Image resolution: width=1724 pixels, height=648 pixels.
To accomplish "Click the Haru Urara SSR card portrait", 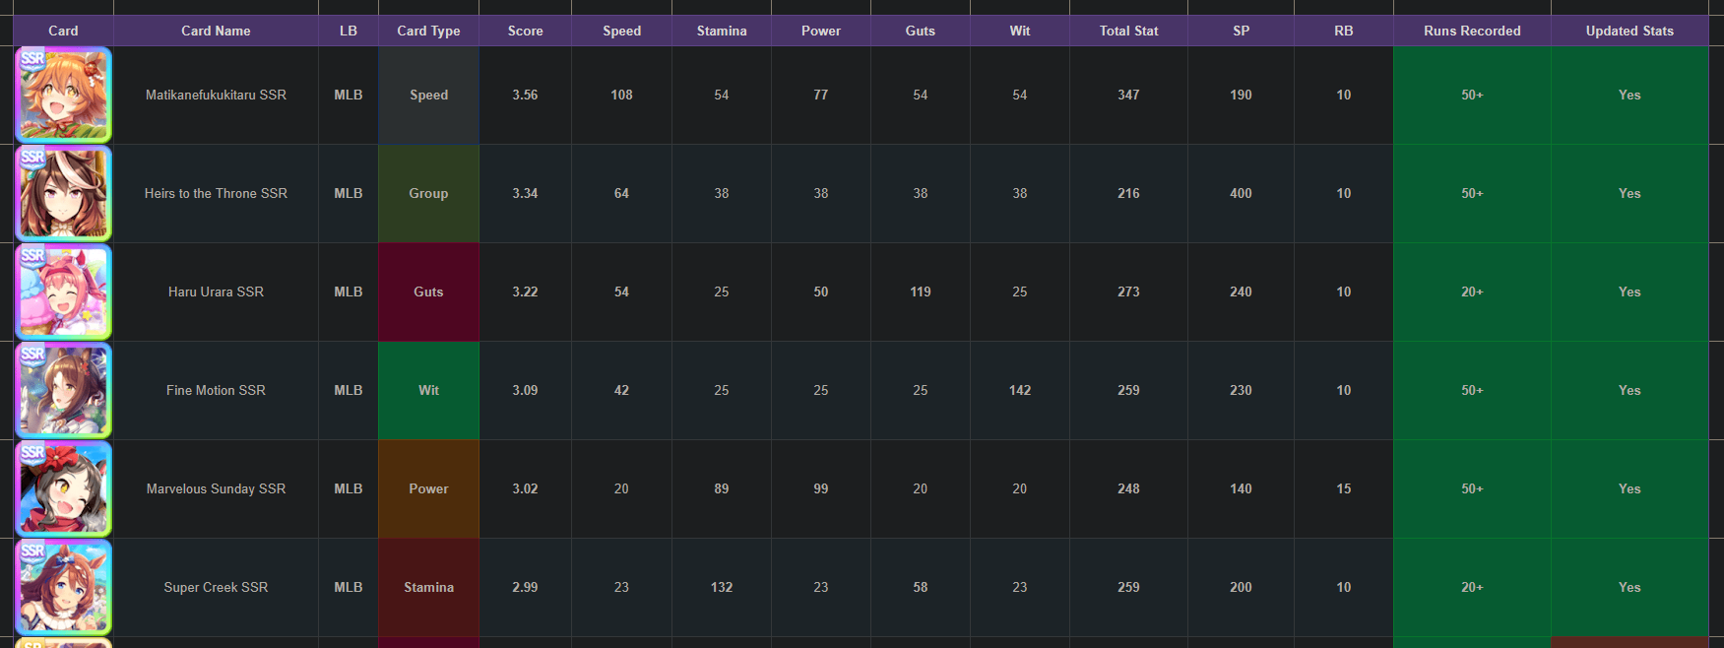I will [x=64, y=292].
